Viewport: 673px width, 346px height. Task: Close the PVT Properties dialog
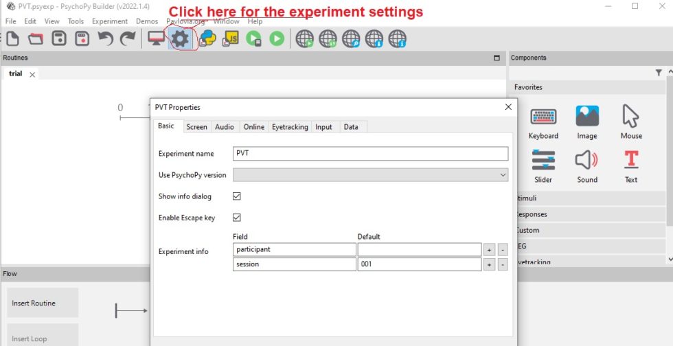point(508,107)
